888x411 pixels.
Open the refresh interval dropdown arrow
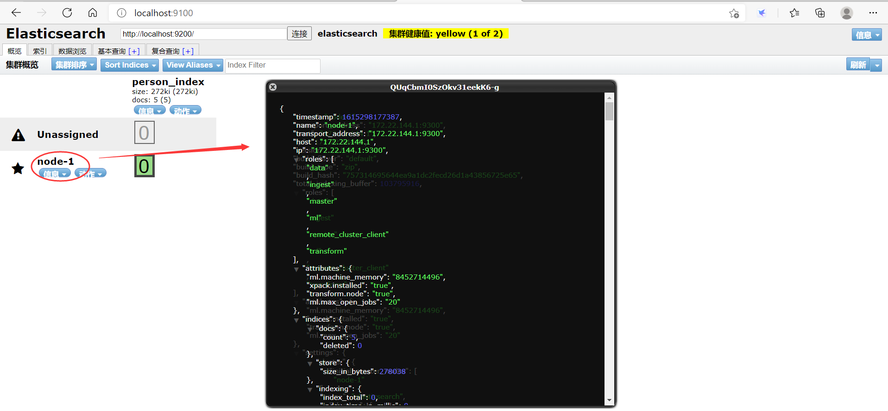876,65
